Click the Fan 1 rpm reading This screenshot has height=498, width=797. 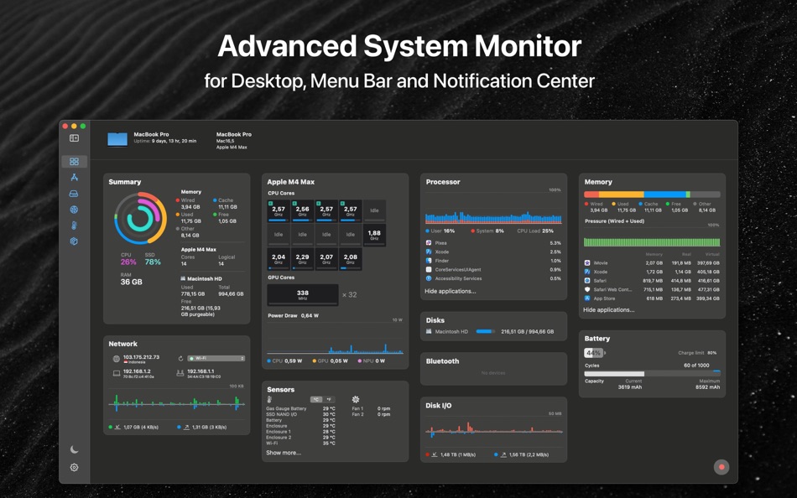point(383,408)
